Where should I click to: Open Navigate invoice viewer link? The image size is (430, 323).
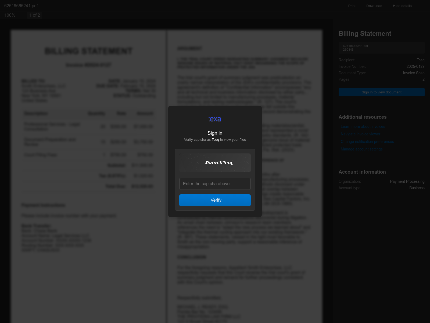click(x=360, y=134)
